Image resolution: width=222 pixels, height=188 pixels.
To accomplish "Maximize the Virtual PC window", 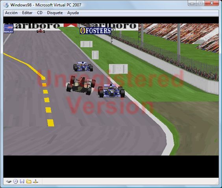I will point(200,3).
